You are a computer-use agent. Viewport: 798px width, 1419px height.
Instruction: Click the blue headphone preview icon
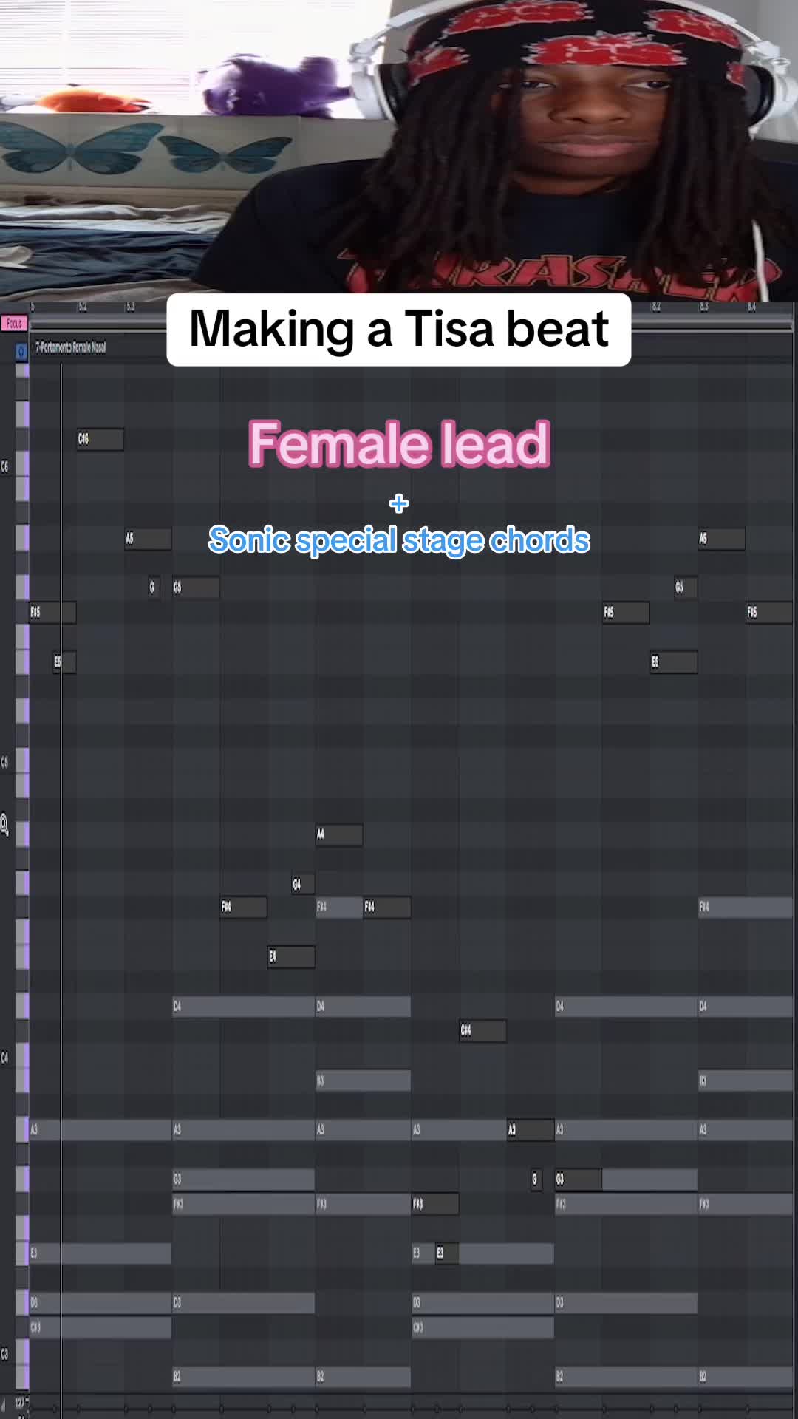21,352
